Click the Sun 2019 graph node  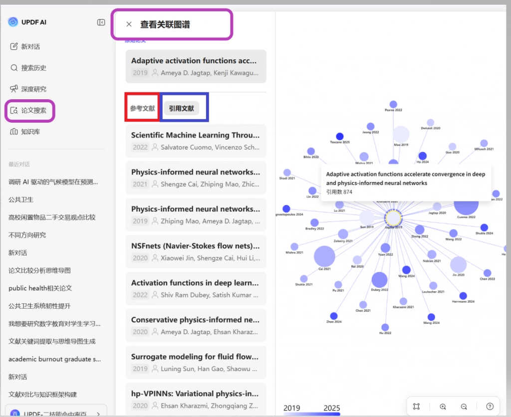367,217
